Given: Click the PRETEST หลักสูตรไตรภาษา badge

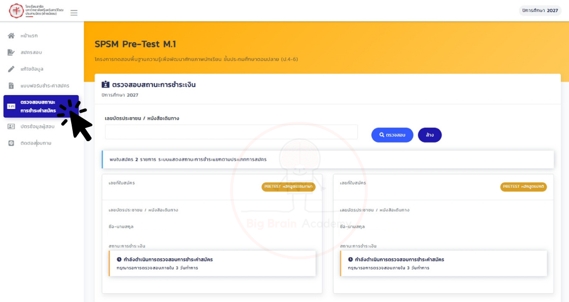Looking at the screenshot, I should click(x=288, y=187).
